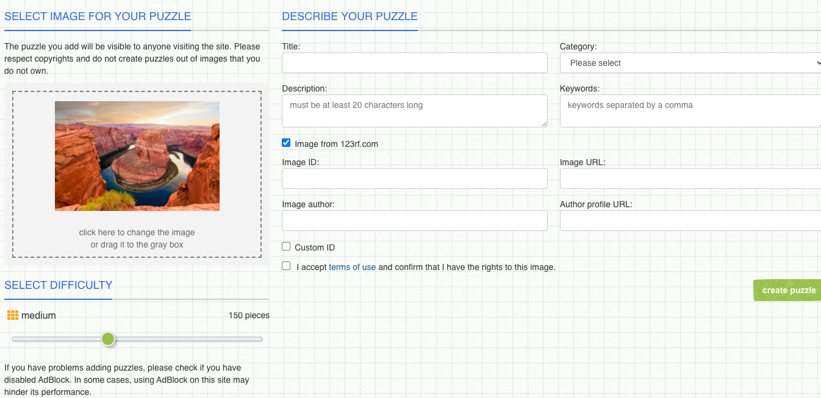Click the "SELECT DIFFICULTY" heading
The width and height of the screenshot is (821, 398).
58,285
